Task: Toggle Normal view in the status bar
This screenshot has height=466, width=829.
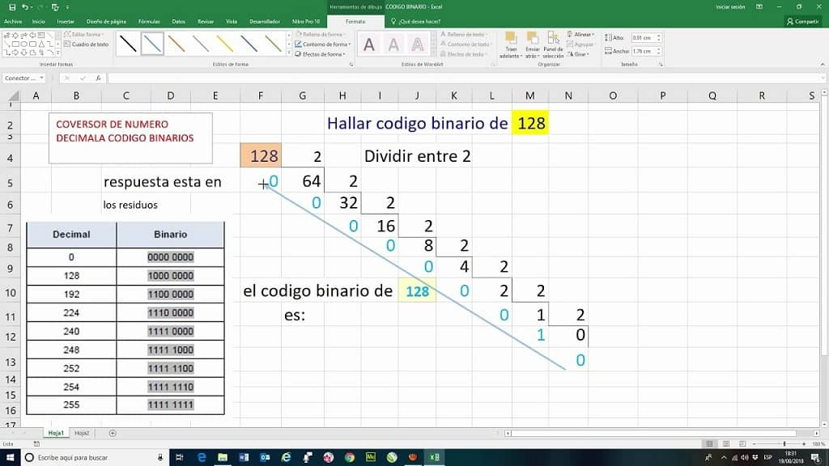Action: (x=708, y=443)
